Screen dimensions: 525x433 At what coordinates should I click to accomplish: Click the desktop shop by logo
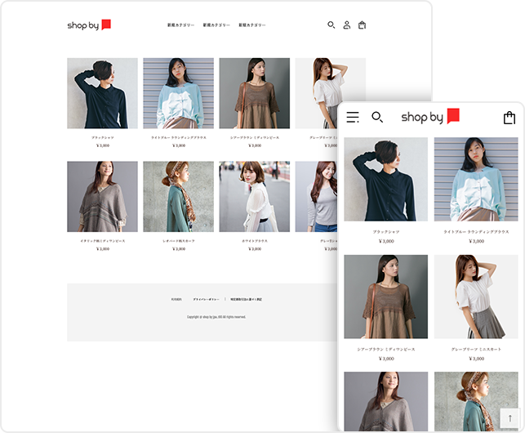(x=89, y=25)
